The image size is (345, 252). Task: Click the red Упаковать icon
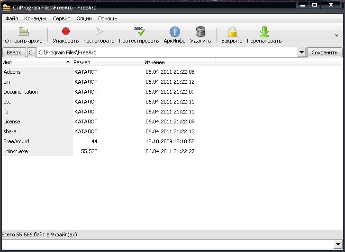click(x=66, y=32)
